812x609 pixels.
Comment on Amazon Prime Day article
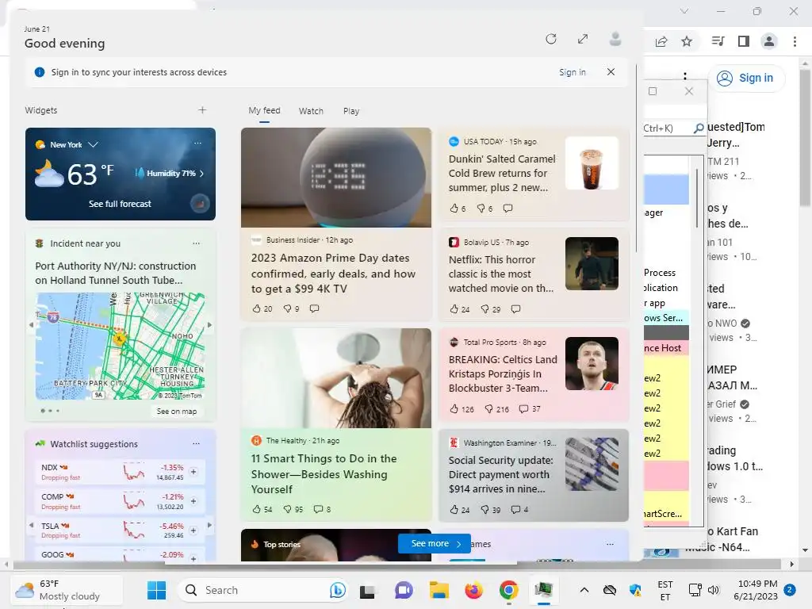point(314,308)
